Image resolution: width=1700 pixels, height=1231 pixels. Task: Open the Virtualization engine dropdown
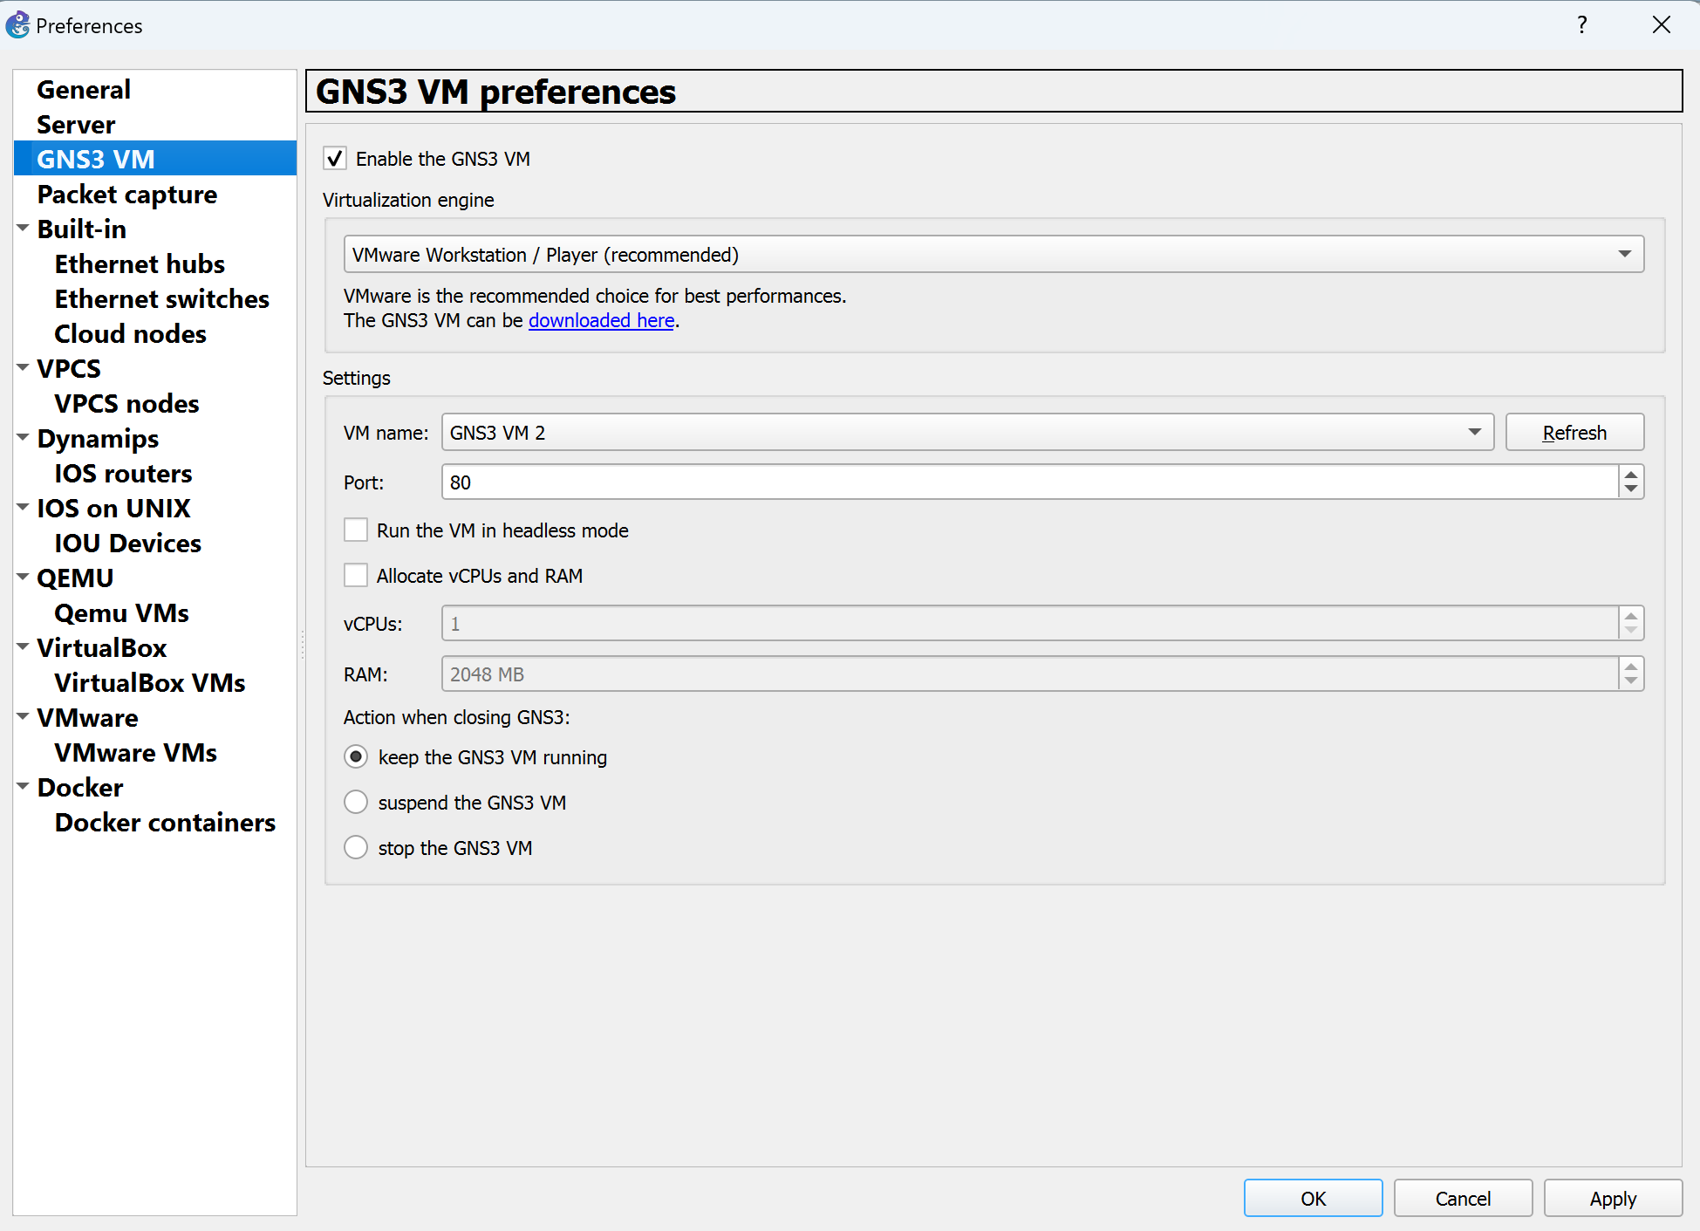pos(1624,254)
